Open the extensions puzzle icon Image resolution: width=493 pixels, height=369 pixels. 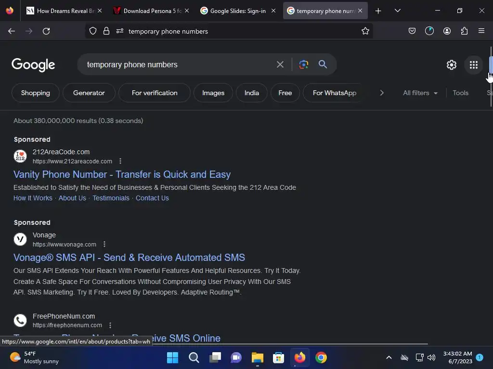[464, 31]
